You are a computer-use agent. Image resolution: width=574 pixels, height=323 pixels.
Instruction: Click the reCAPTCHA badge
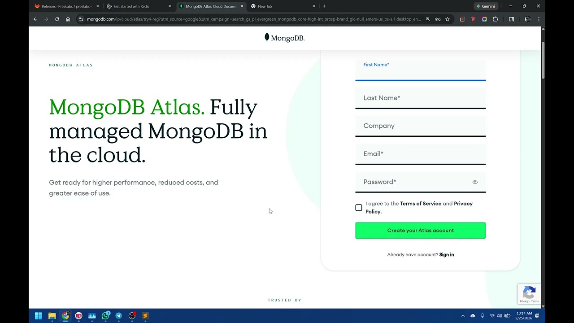529,294
